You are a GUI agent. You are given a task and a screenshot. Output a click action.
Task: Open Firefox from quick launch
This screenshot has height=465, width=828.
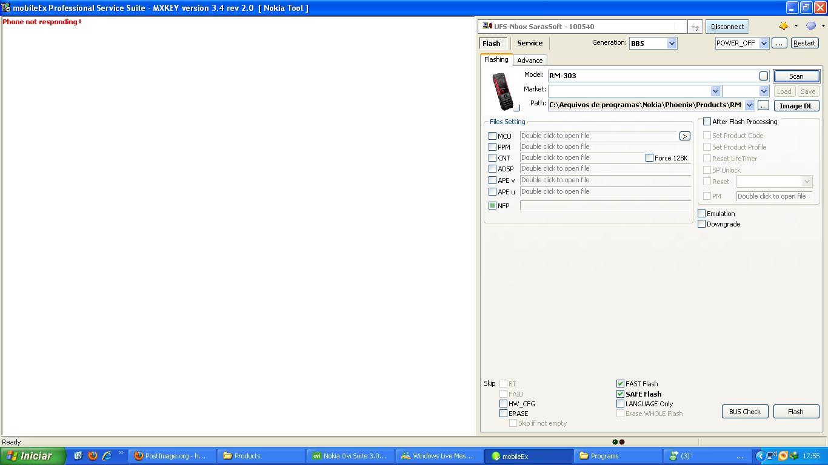93,456
